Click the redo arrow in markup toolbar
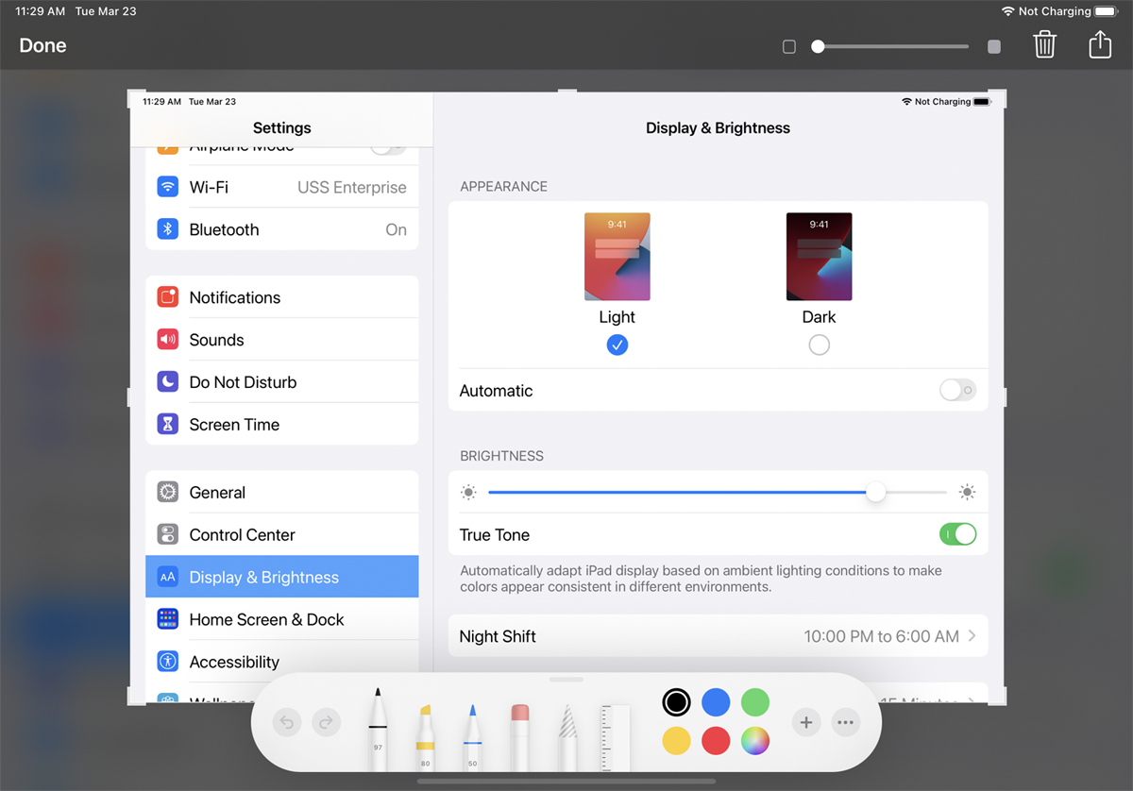 tap(326, 723)
